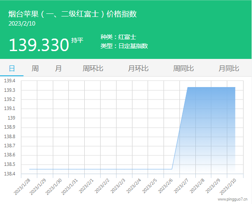Viewport: 252px width, 204px height.
Task: Click the x-axis date 2023/2/1
Action: tap(86, 186)
